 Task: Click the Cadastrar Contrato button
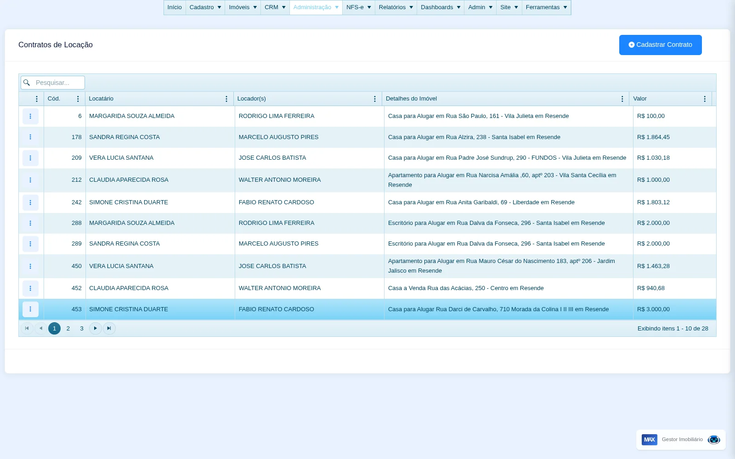pos(661,45)
